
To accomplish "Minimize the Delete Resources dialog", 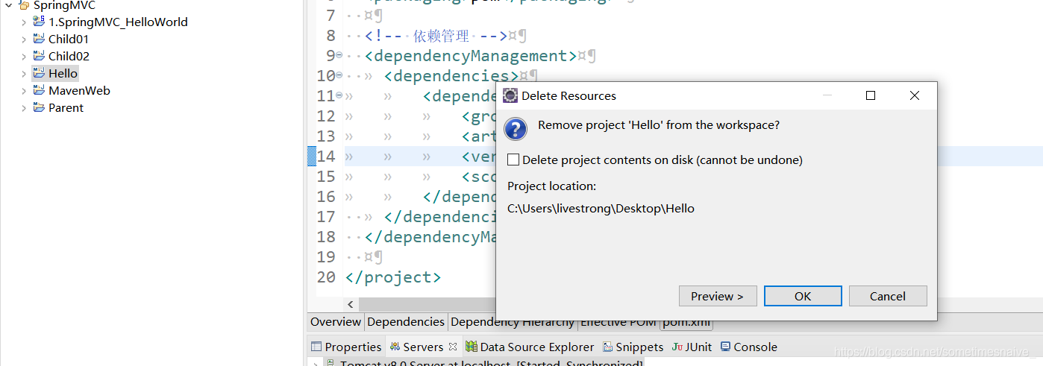I will coord(827,95).
